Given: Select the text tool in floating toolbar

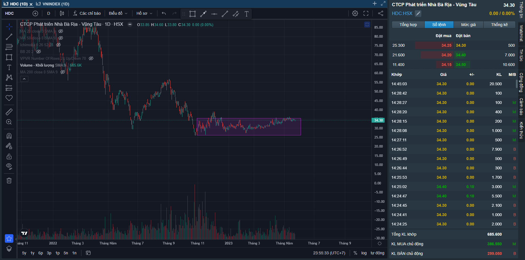Looking at the screenshot, I should click(246, 14).
